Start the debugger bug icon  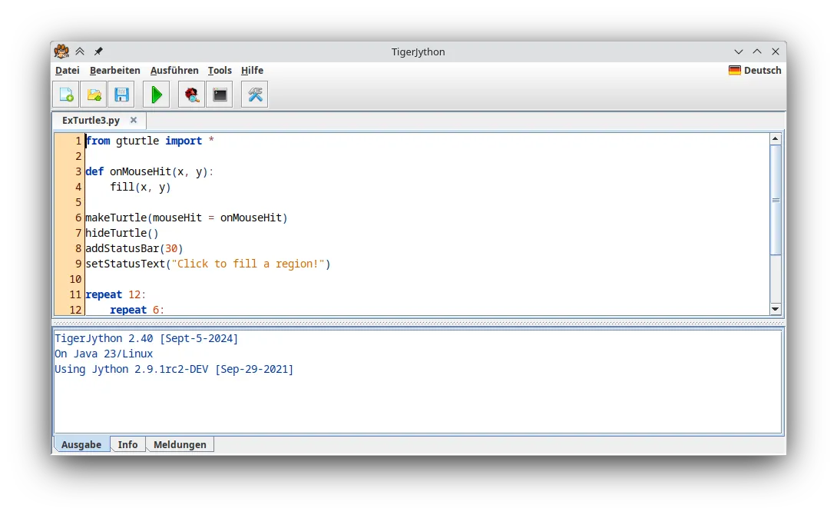[192, 95]
